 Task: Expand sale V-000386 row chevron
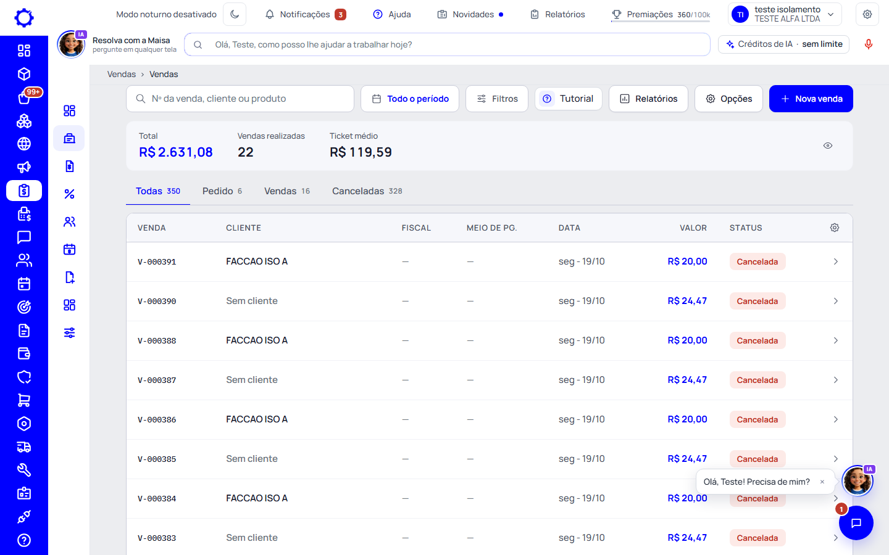pyautogui.click(x=836, y=419)
